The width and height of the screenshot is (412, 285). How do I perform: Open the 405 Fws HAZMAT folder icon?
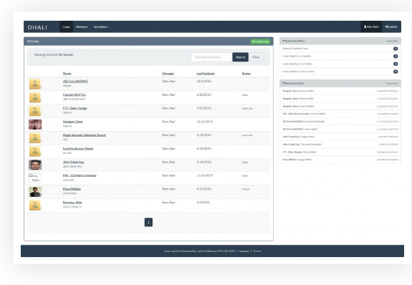point(35,84)
